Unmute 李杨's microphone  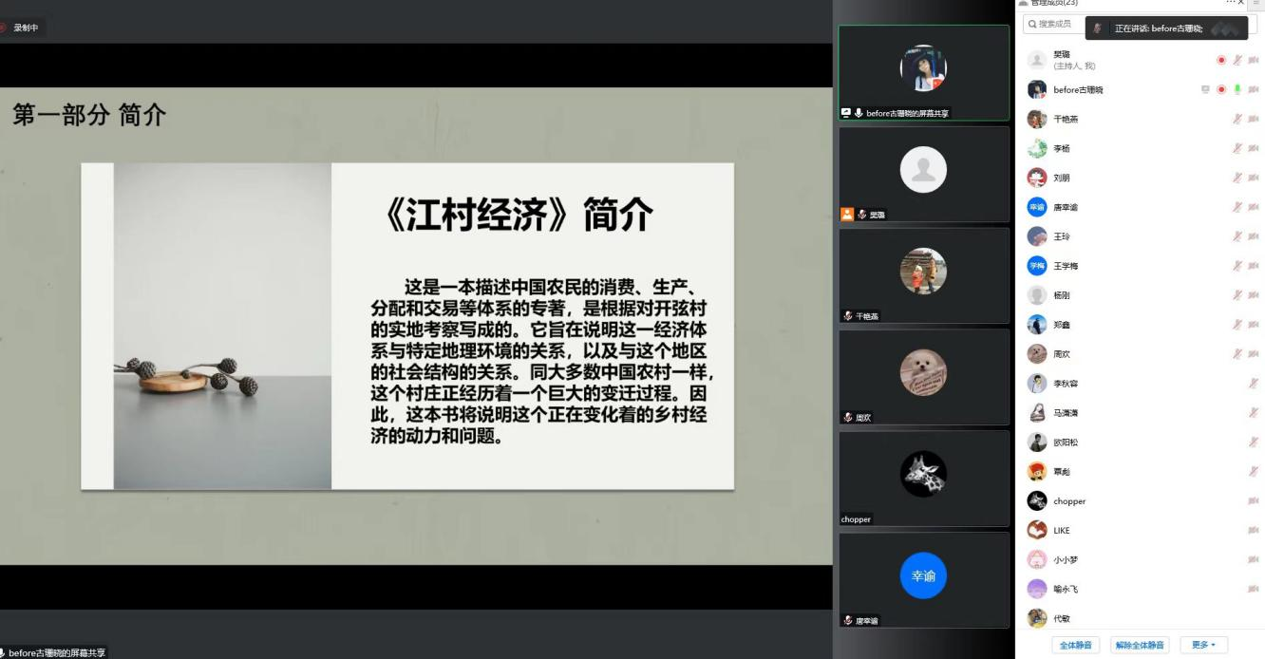pos(1237,148)
